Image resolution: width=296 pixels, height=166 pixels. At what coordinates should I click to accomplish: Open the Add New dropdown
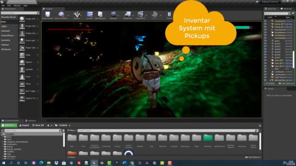click(9, 125)
